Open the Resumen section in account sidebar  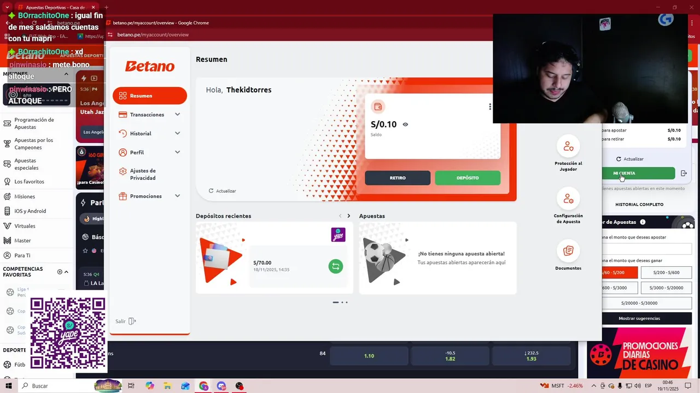pos(150,96)
